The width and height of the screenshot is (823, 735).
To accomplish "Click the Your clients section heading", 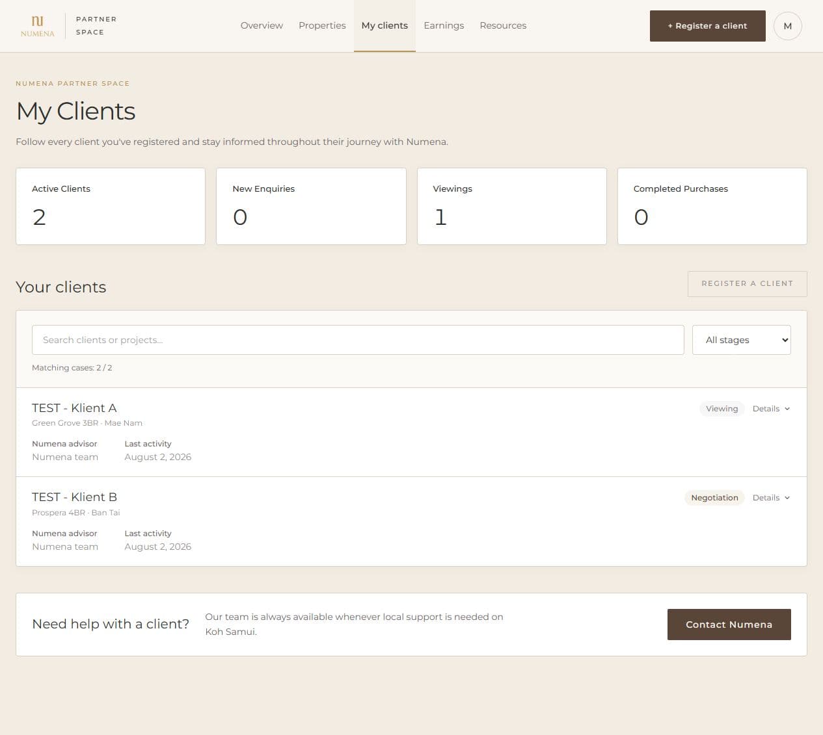I will coord(61,287).
